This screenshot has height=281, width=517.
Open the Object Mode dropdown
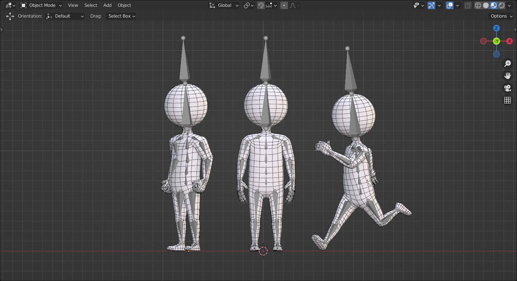click(41, 5)
